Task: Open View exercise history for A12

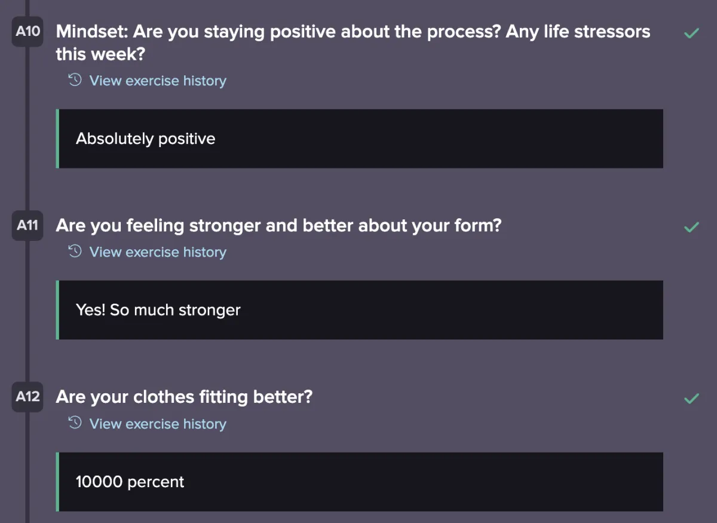Action: click(x=158, y=424)
